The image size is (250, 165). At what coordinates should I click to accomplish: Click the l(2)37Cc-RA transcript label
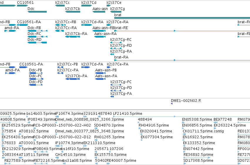[66, 28]
